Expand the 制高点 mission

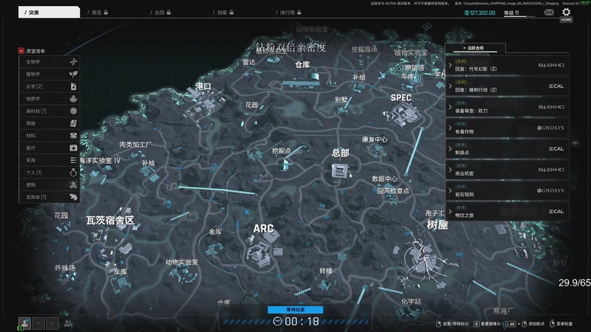pyautogui.click(x=508, y=149)
